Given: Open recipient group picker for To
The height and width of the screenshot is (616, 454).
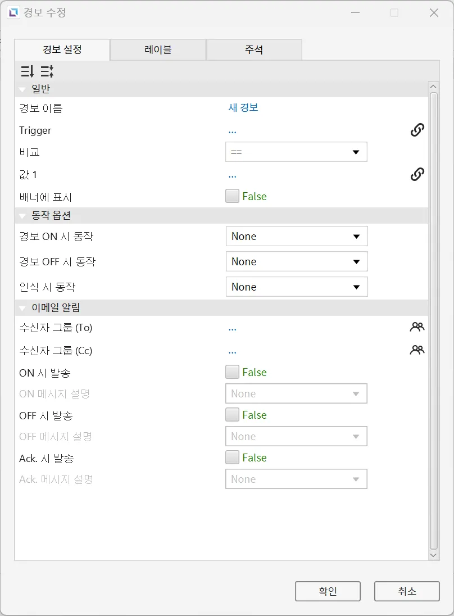Looking at the screenshot, I should 417,327.
